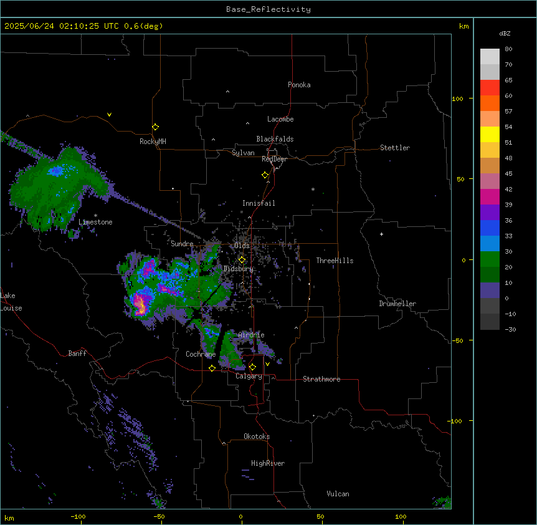
Task: Click the yellow diamond marker beside RockyMH
Action: (x=156, y=127)
